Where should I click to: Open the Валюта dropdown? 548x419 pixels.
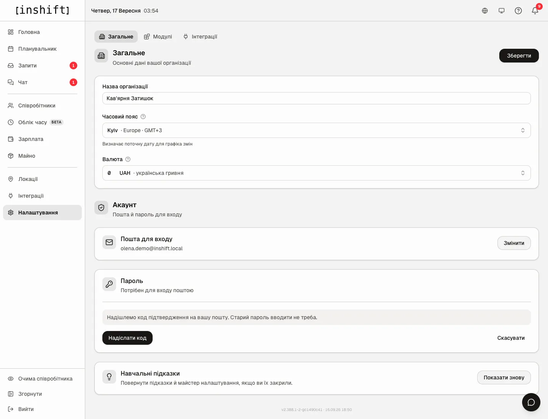coord(317,173)
